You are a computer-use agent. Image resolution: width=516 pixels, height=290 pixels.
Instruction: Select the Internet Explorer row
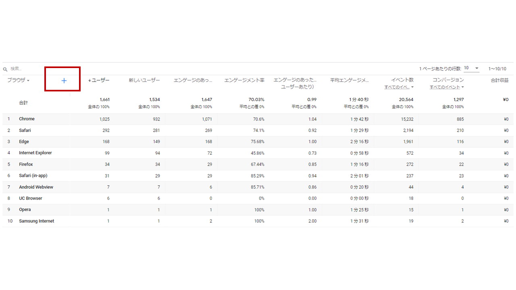point(35,153)
